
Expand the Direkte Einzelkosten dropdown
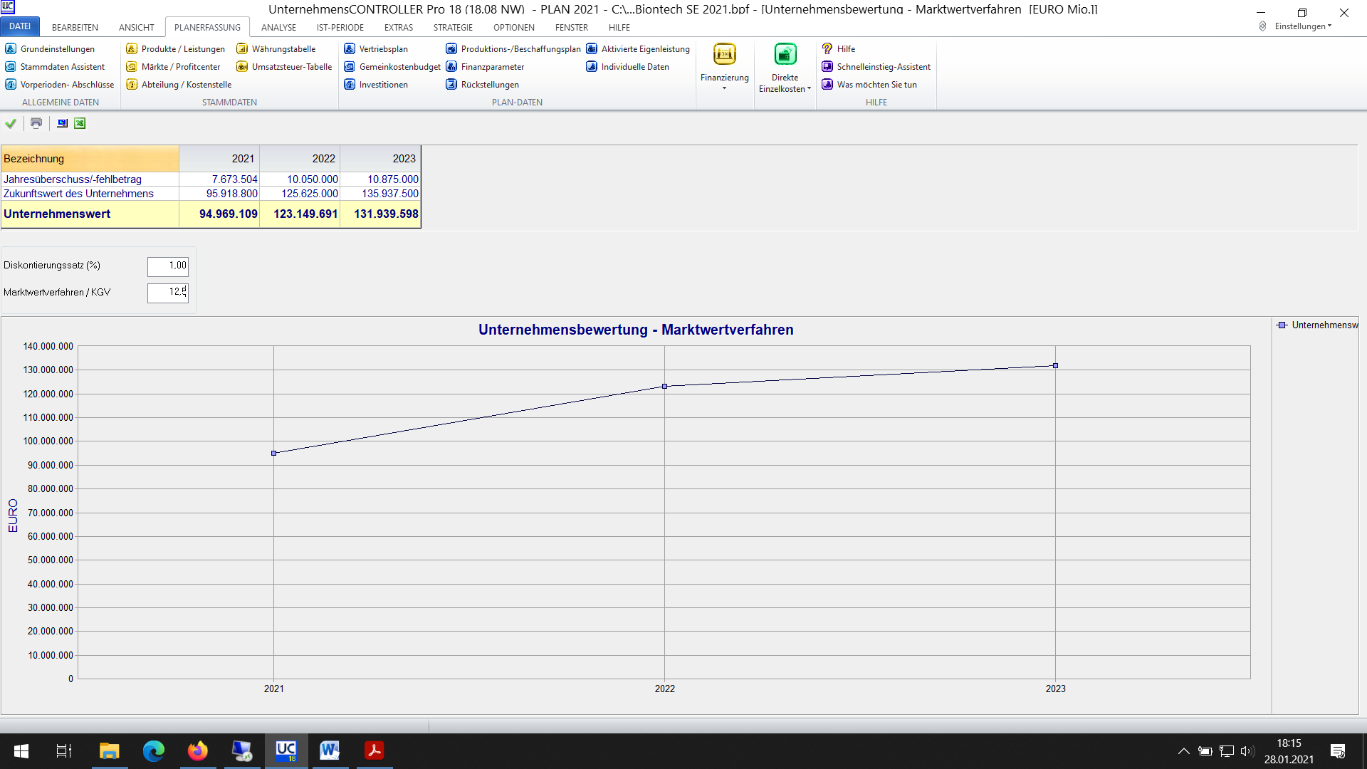point(785,71)
